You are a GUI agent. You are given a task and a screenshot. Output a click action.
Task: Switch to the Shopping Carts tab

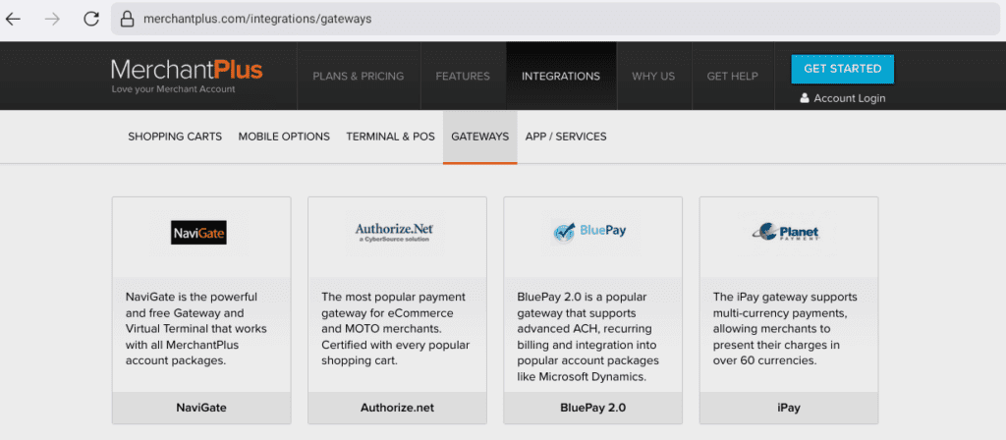(175, 137)
